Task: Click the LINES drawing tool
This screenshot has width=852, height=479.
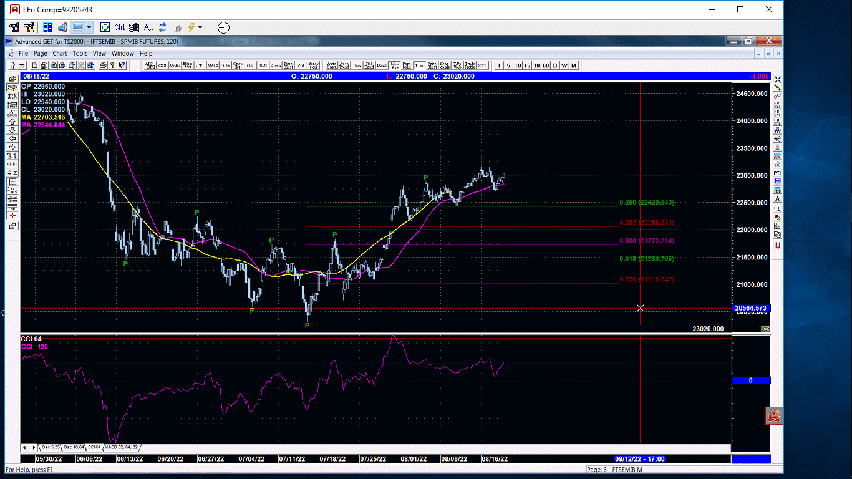Action: pyautogui.click(x=12, y=190)
